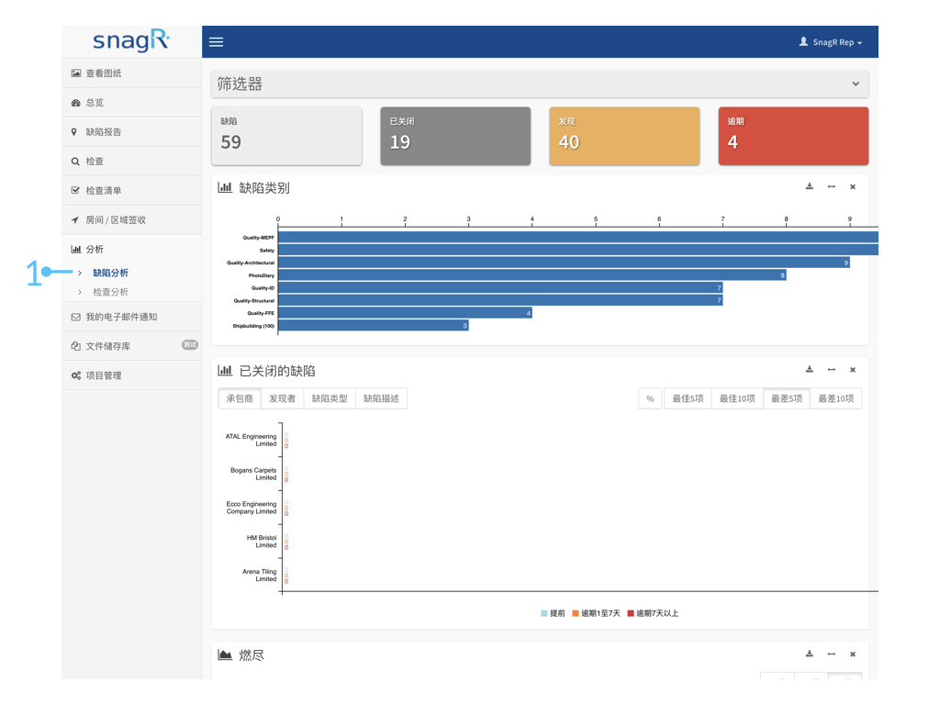Expand the 筛选器 filter panel chevron
This screenshot has width=940, height=705.
856,84
